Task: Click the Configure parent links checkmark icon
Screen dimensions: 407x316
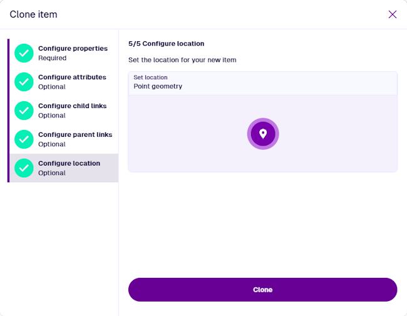Action: (x=24, y=139)
